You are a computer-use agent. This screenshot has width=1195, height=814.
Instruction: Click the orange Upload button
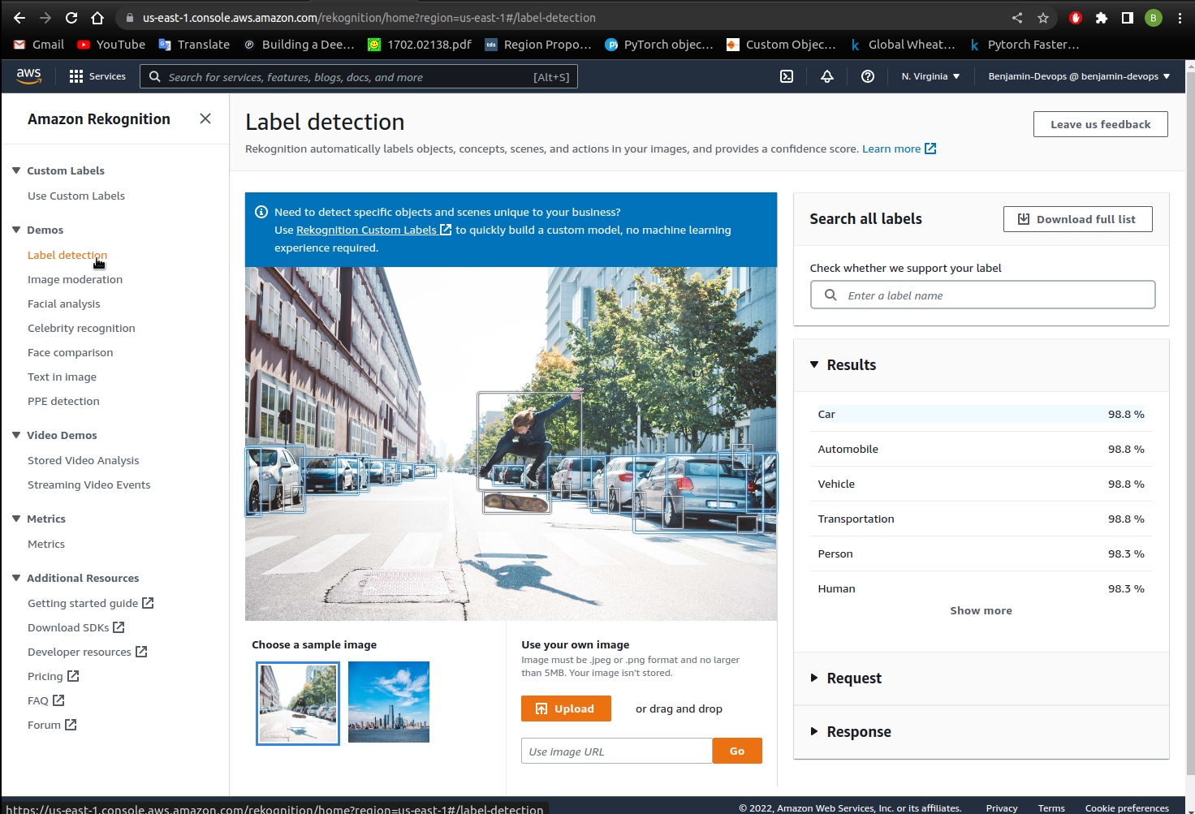(x=566, y=708)
